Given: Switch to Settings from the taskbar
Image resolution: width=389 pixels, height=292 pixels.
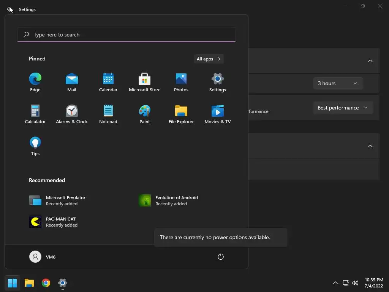Looking at the screenshot, I should pyautogui.click(x=63, y=283).
